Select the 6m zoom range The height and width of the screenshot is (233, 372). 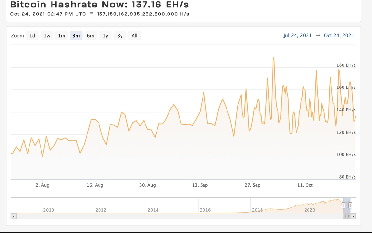pyautogui.click(x=91, y=36)
